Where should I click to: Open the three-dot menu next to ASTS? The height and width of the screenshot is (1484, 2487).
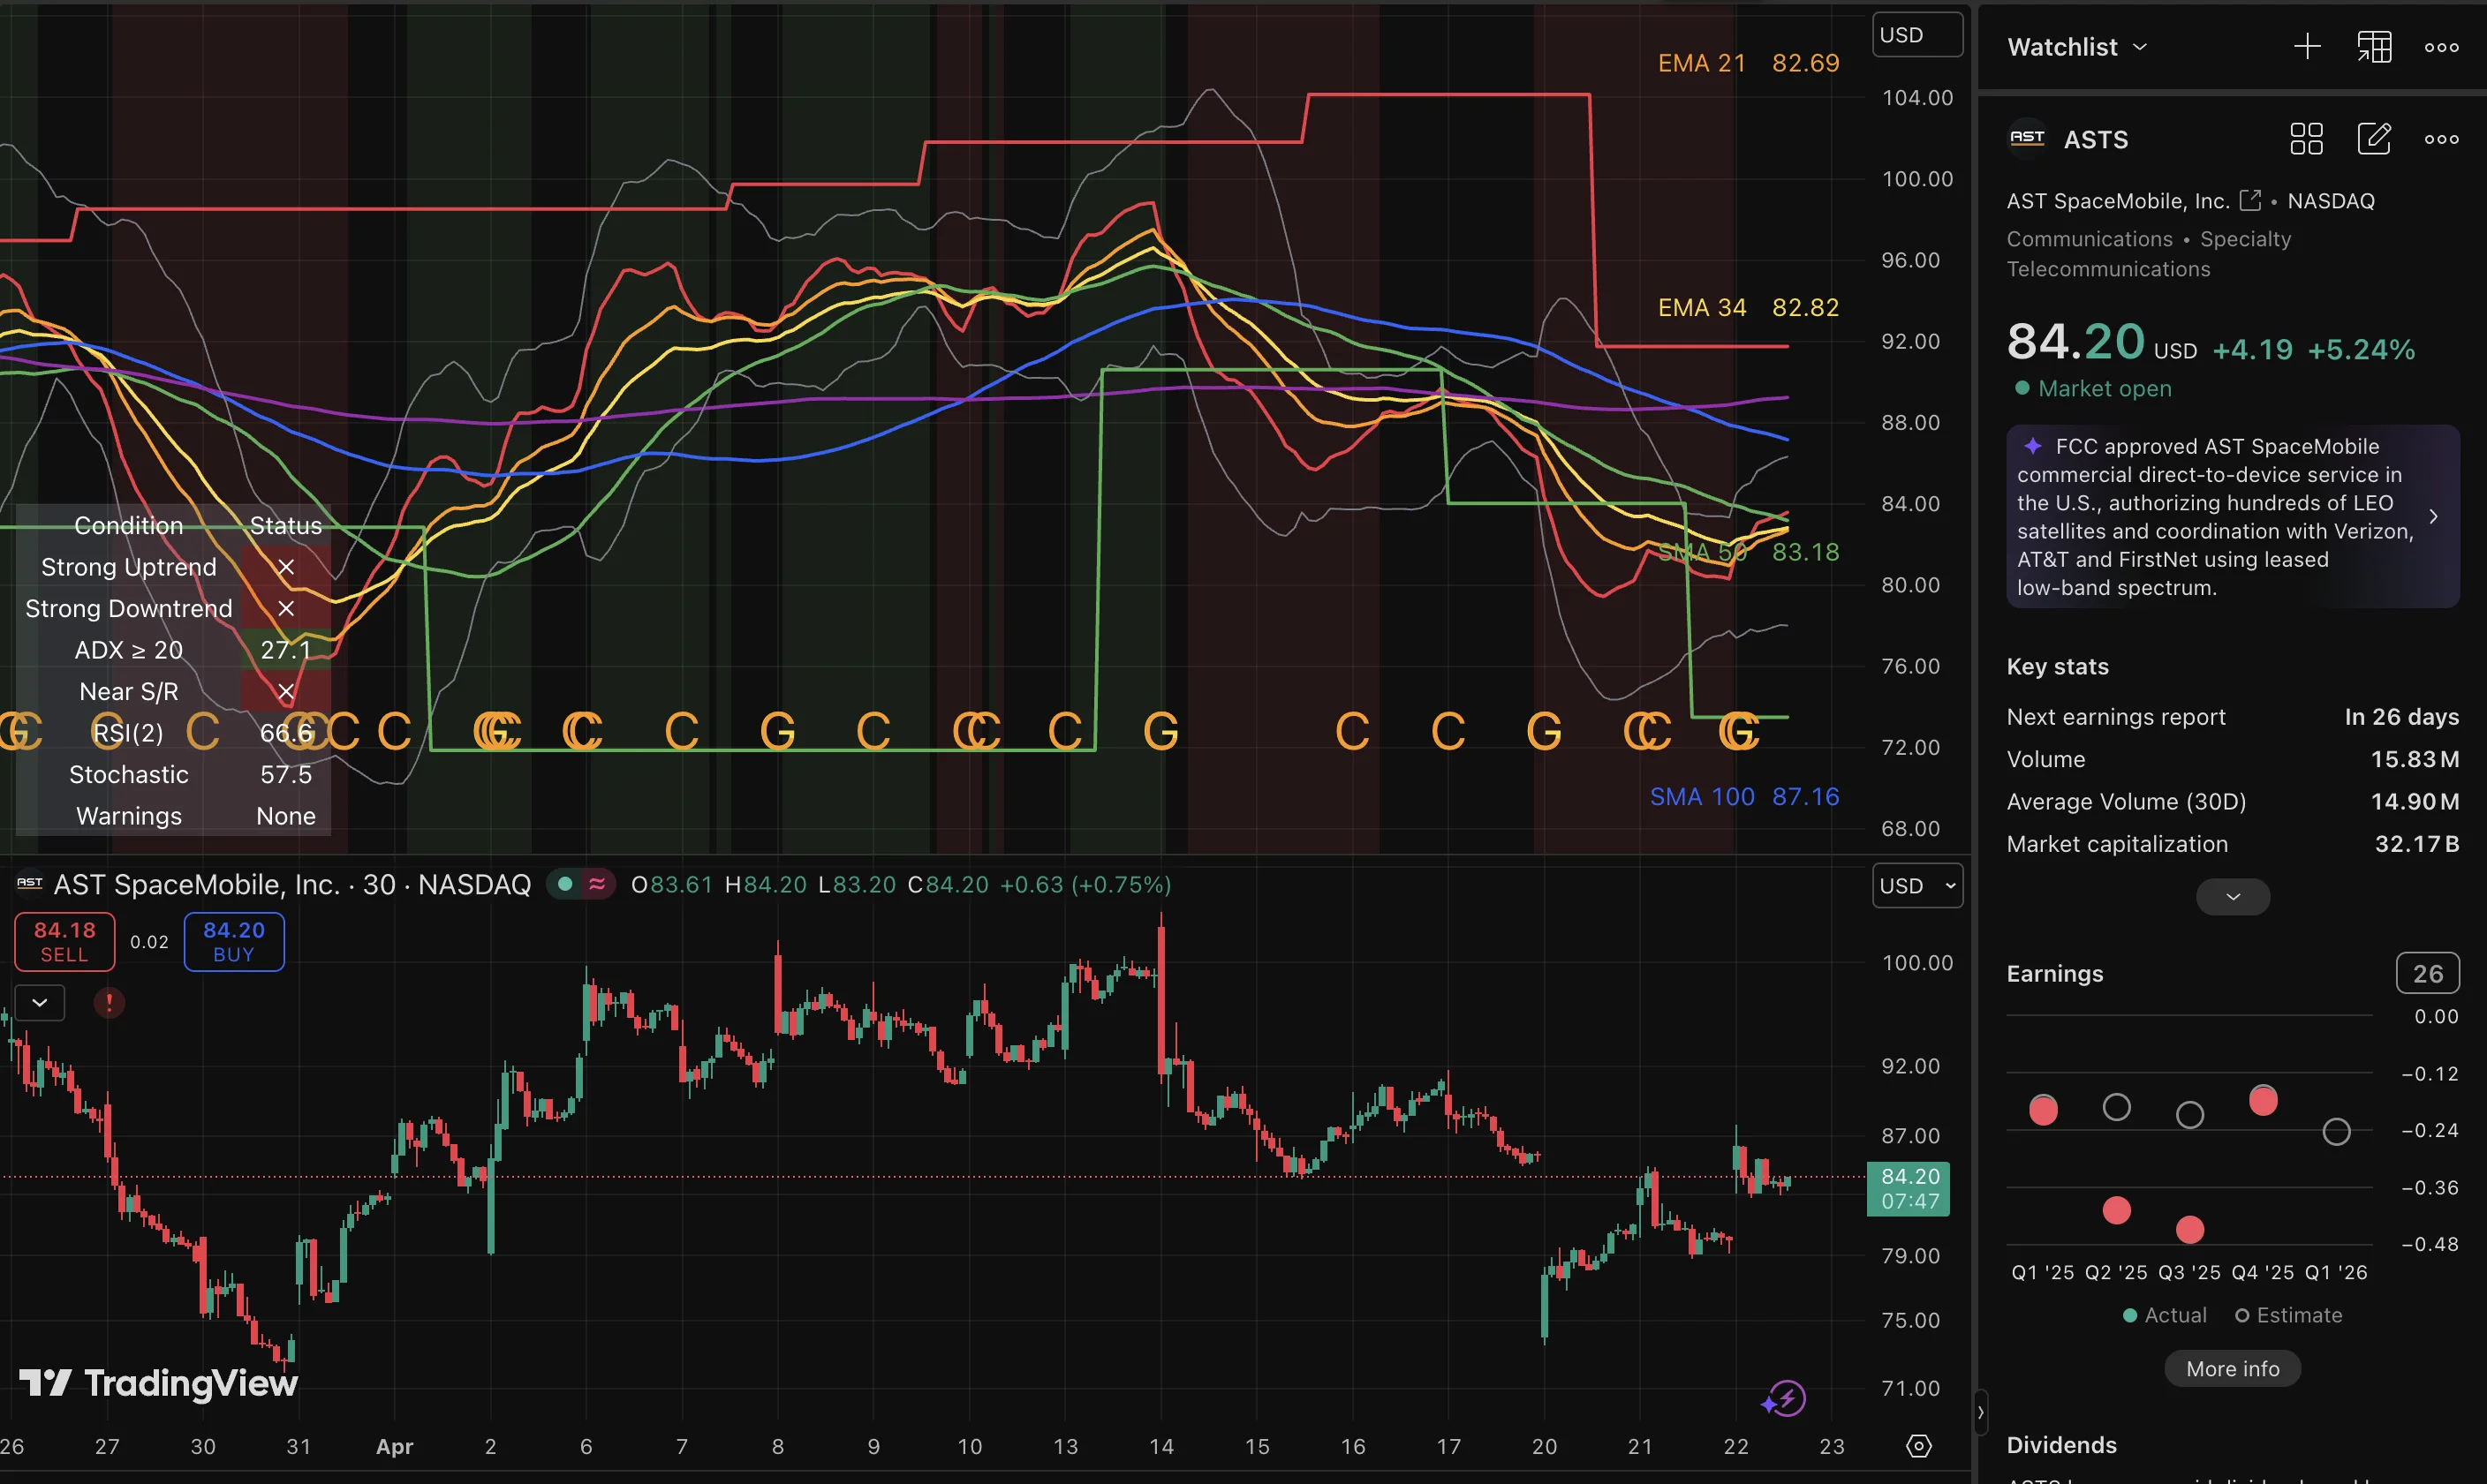[2441, 139]
